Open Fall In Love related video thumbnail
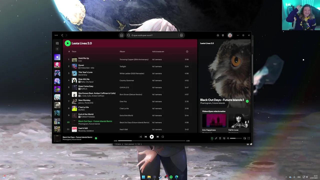 click(239, 121)
